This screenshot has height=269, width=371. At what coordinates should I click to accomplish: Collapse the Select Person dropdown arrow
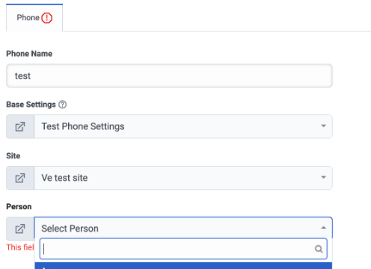323,227
